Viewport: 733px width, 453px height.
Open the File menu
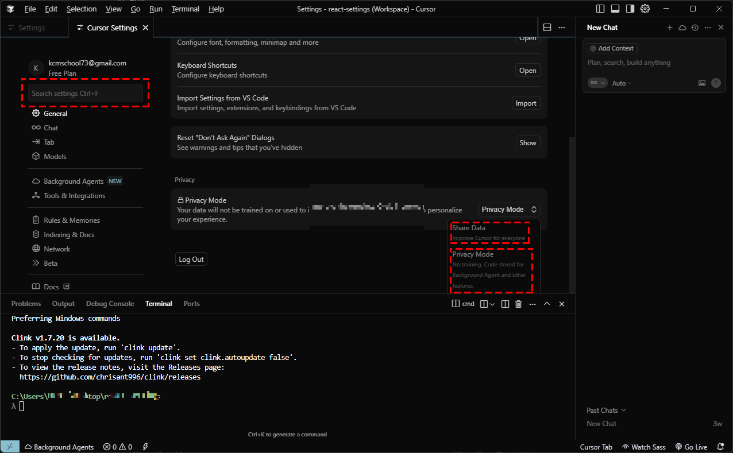(30, 9)
